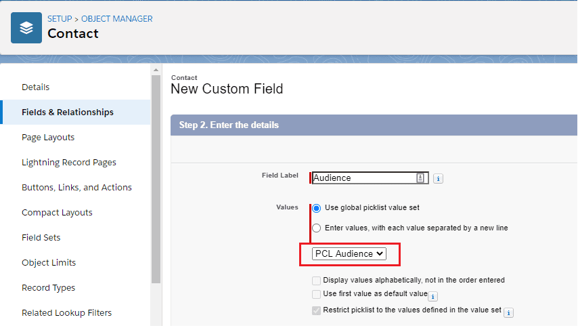Toggle Restrict picklist to value set checkbox

tap(316, 310)
